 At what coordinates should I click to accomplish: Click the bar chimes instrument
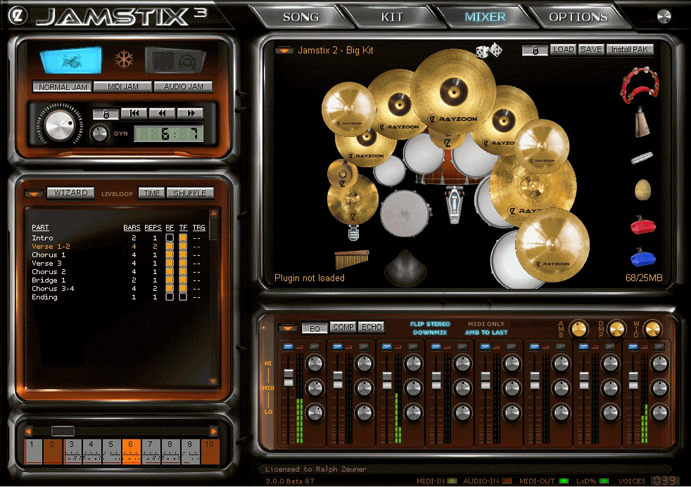tap(351, 259)
